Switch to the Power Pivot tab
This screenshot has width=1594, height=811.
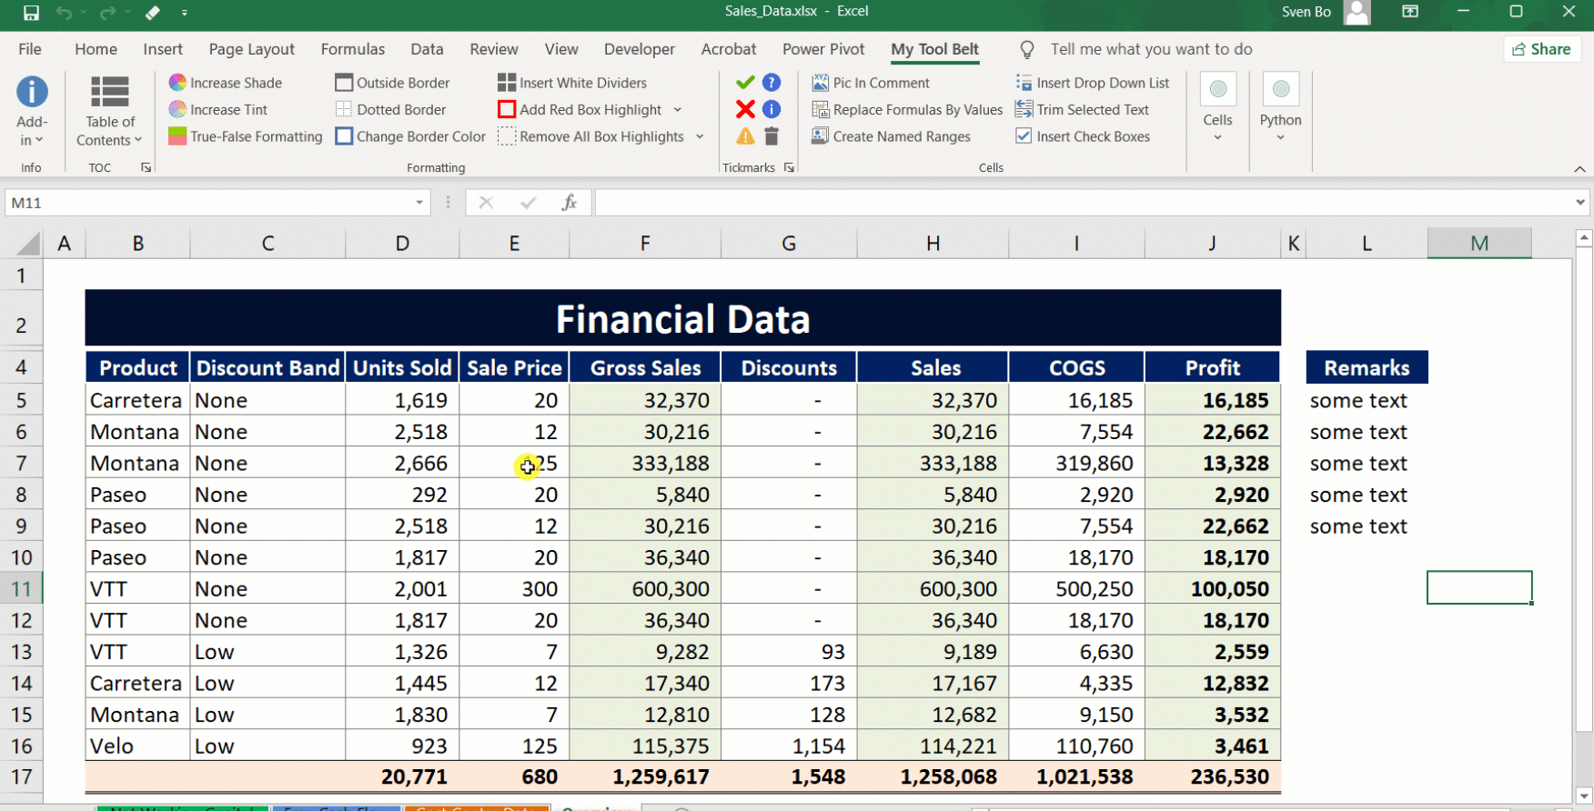(823, 49)
